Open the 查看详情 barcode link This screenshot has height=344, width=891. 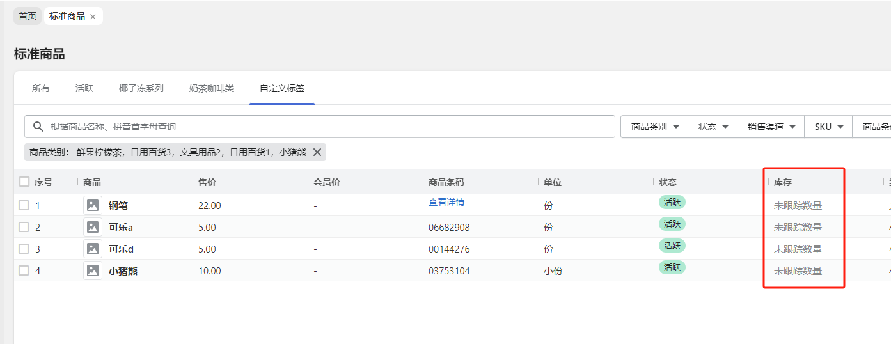coord(446,202)
